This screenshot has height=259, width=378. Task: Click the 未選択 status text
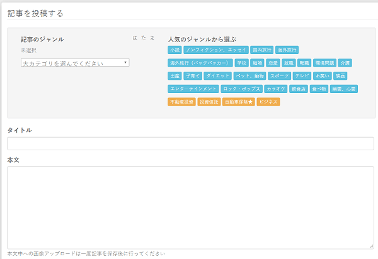click(28, 50)
